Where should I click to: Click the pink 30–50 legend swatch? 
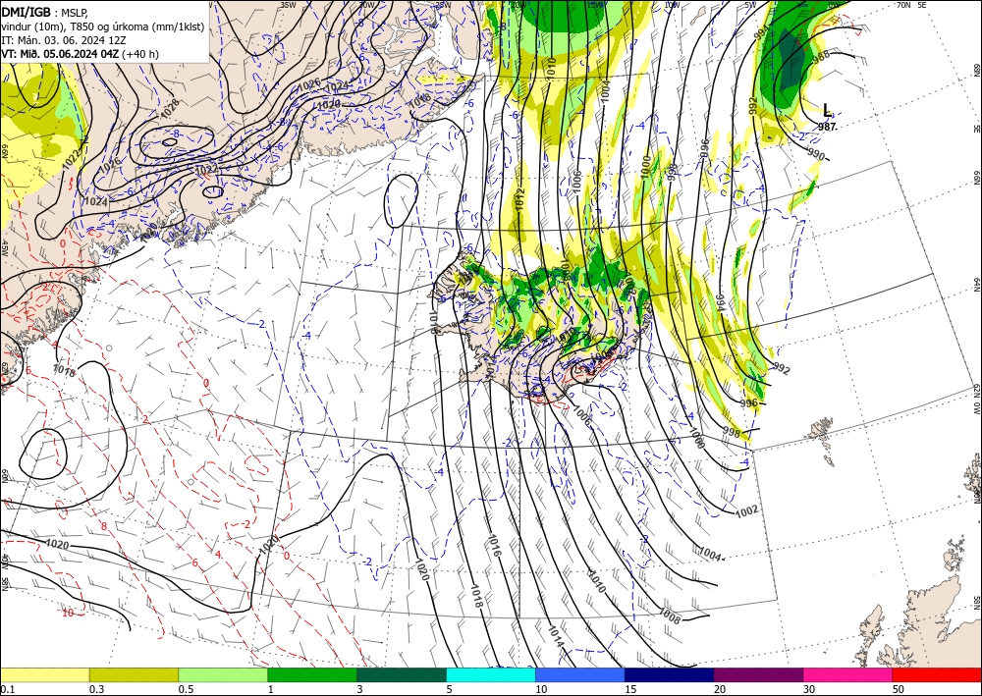848,674
